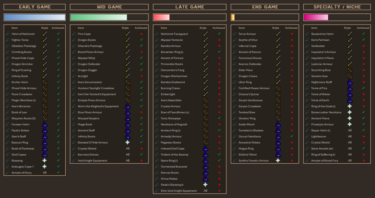Screen dimensions: 375x198
Task: Select the Late Game header
Action: pyautogui.click(x=190, y=7)
